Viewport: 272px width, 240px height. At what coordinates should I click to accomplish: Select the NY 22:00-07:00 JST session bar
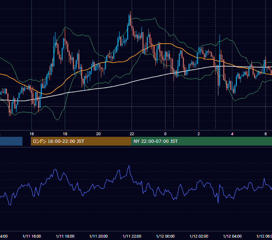(201, 141)
